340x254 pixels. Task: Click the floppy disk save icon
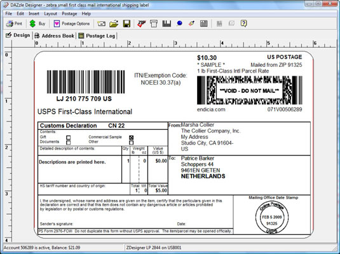[126, 24]
